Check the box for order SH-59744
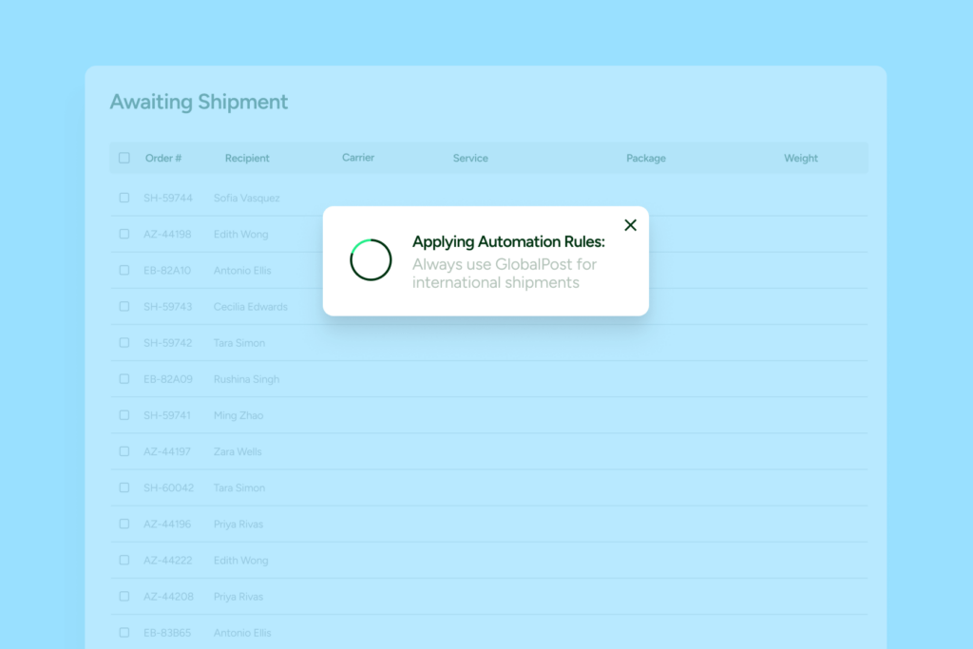Viewport: 973px width, 649px height. (x=124, y=198)
